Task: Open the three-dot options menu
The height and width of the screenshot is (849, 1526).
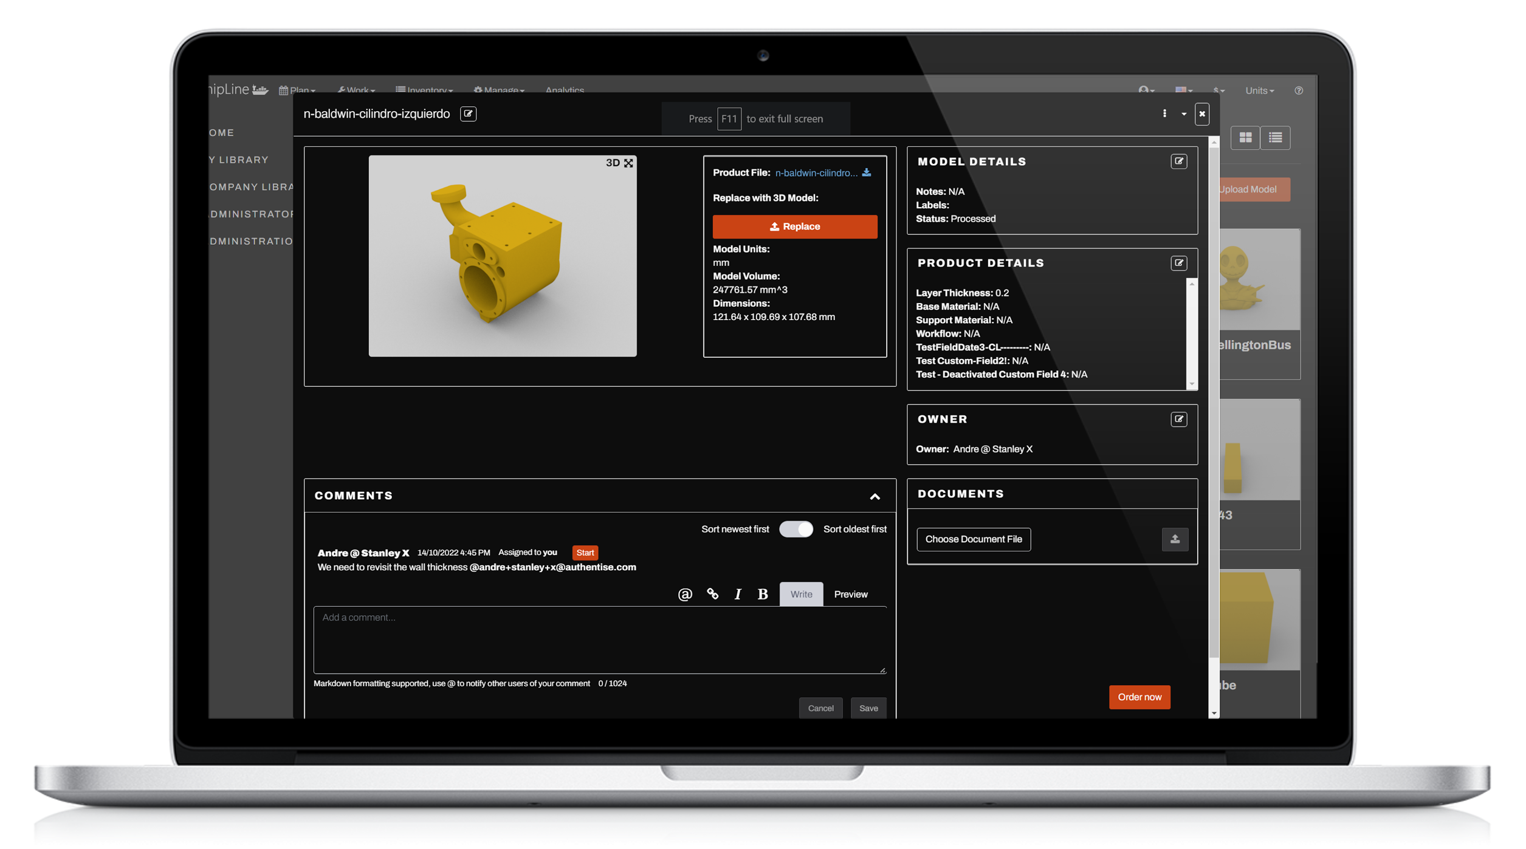Action: click(x=1164, y=114)
